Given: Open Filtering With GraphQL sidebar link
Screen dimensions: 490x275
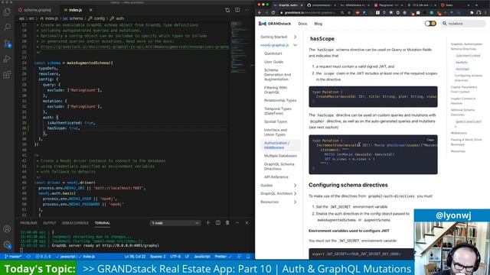Looking at the screenshot, I should click(276, 90).
